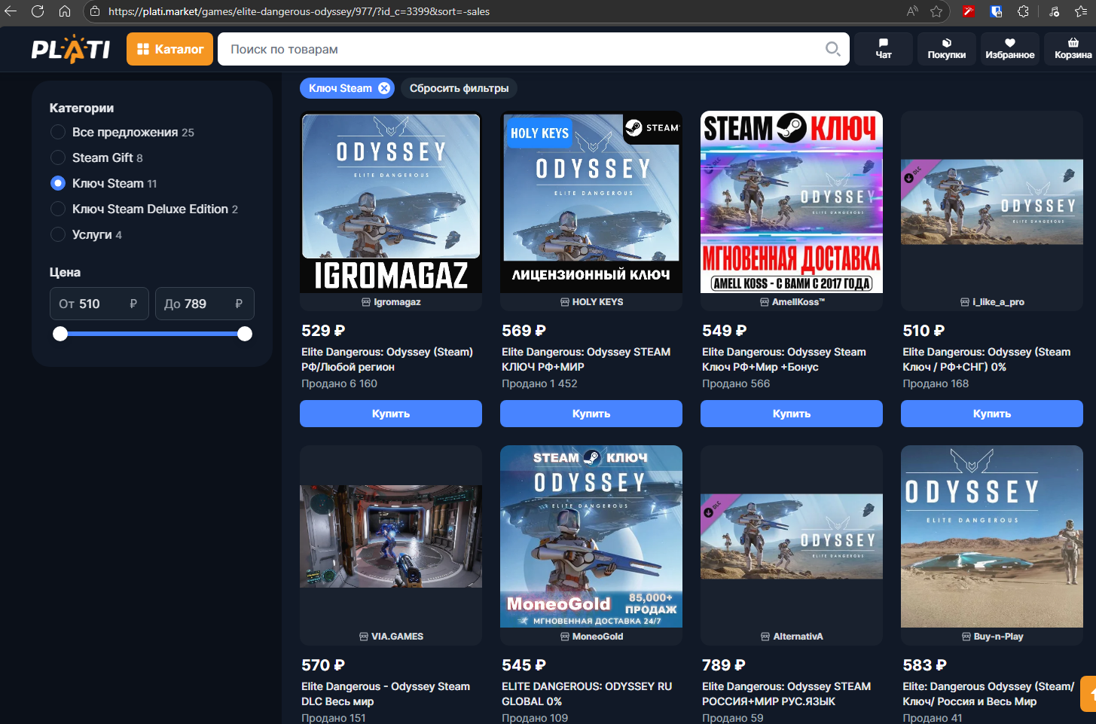Open seller Igromagaz link
The image size is (1096, 724).
(391, 302)
